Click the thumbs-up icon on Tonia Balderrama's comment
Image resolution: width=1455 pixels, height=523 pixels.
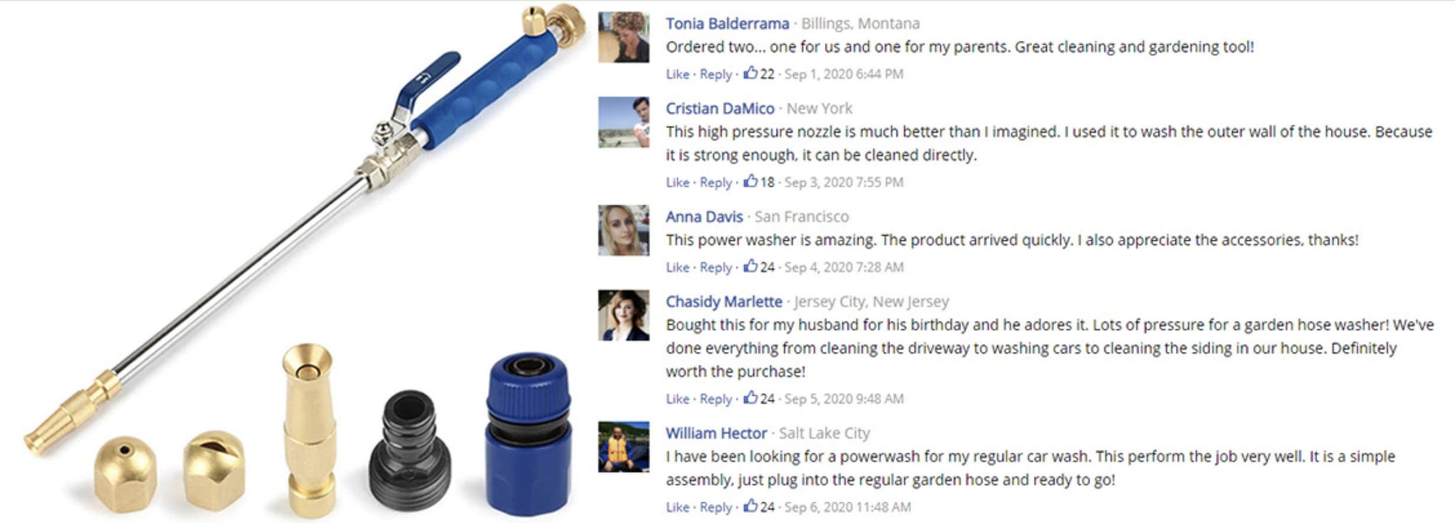pos(751,73)
